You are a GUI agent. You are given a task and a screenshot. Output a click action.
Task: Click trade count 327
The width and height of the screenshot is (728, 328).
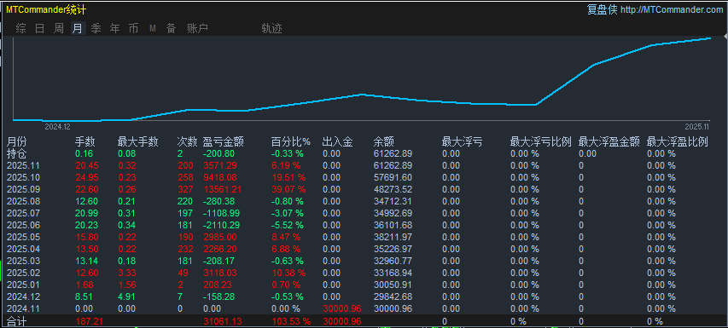click(185, 189)
